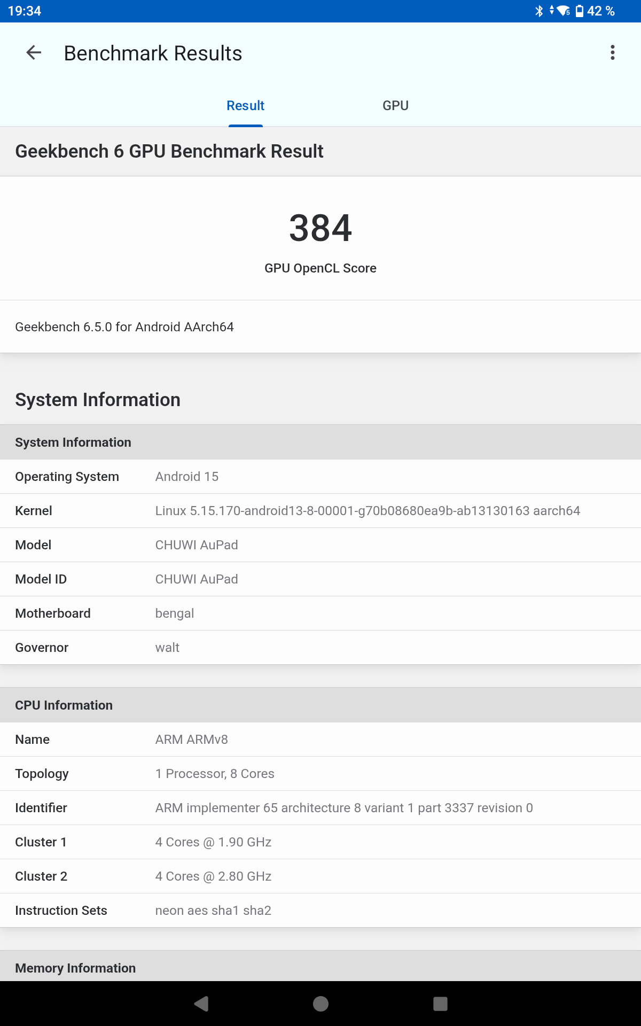
Task: Tap the Cluster 2 label
Action: coord(41,876)
